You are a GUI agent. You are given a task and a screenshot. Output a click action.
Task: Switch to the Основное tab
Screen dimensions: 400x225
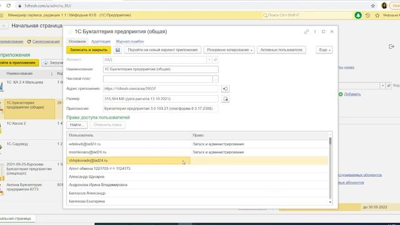[77, 41]
